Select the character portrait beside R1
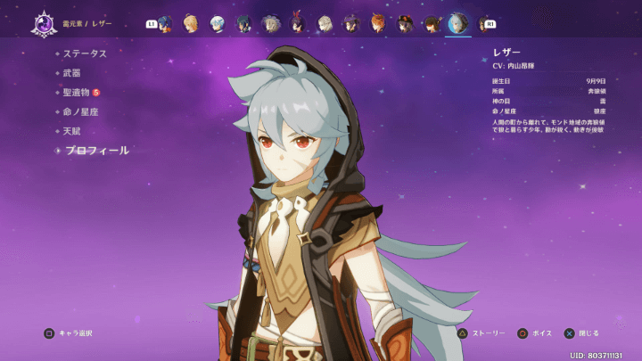This screenshot has width=642, height=361. coord(483,24)
